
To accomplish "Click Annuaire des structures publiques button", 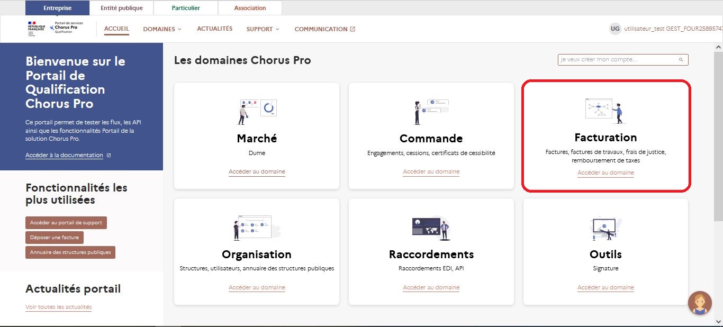I will click(70, 252).
